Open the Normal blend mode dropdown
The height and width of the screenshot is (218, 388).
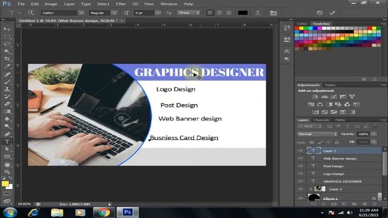[317, 134]
